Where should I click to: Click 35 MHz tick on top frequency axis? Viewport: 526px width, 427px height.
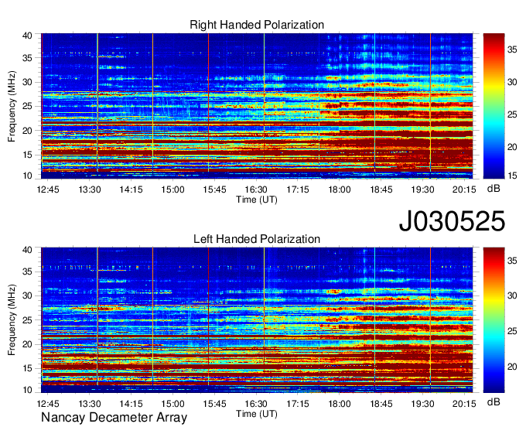pos(28,58)
